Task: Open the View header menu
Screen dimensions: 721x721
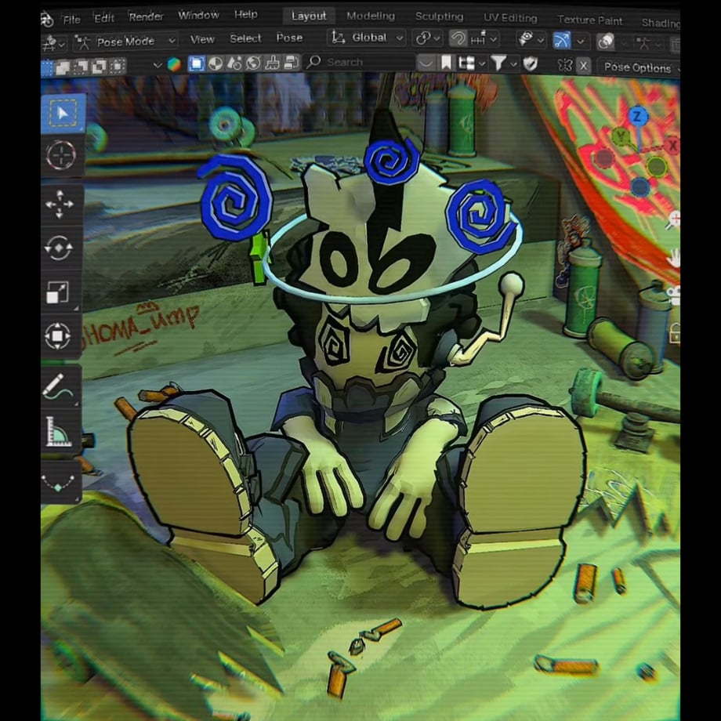Action: click(x=202, y=39)
